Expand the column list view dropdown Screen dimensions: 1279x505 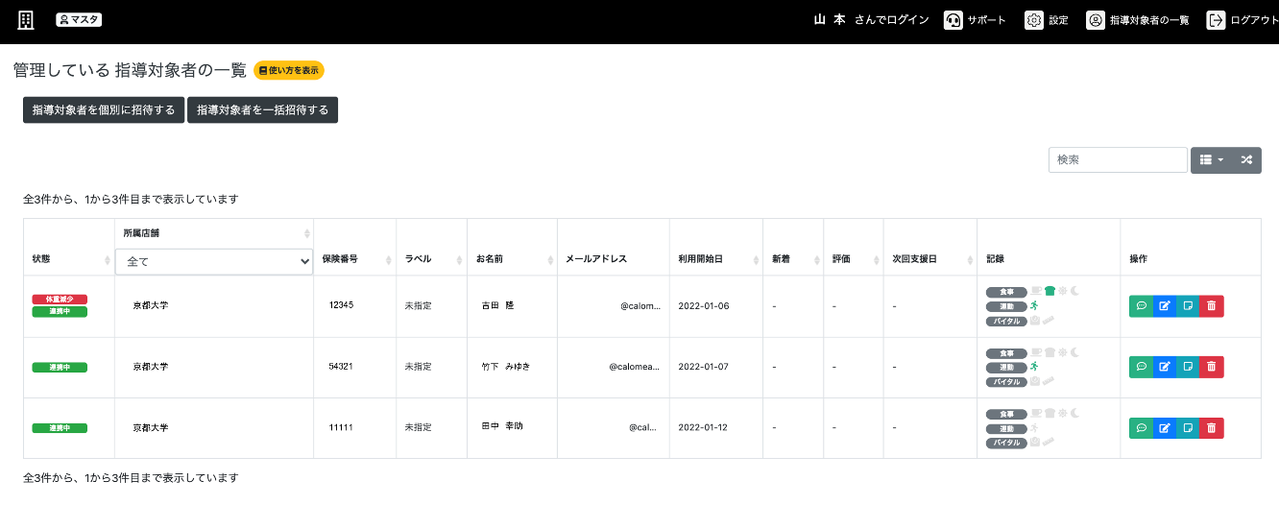pyautogui.click(x=1211, y=160)
